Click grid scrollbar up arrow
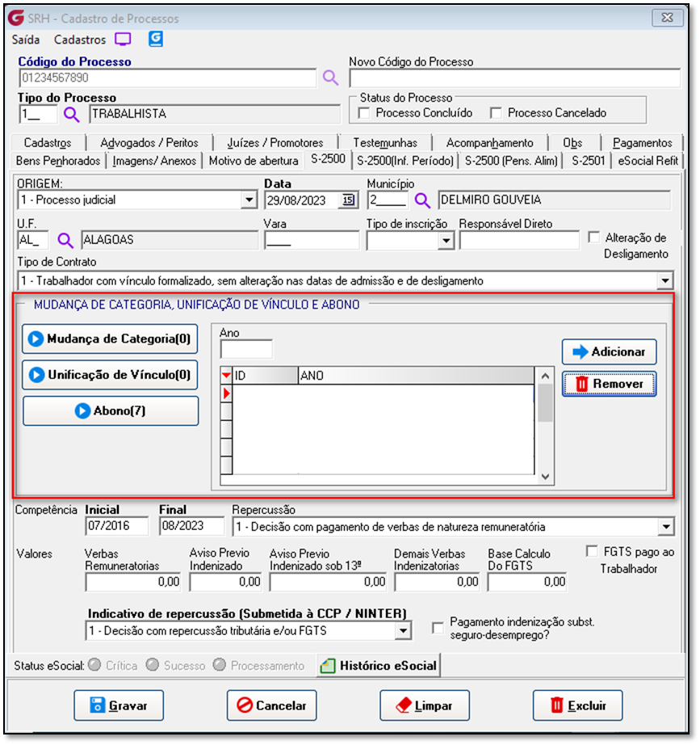This screenshot has width=700, height=745. click(545, 376)
